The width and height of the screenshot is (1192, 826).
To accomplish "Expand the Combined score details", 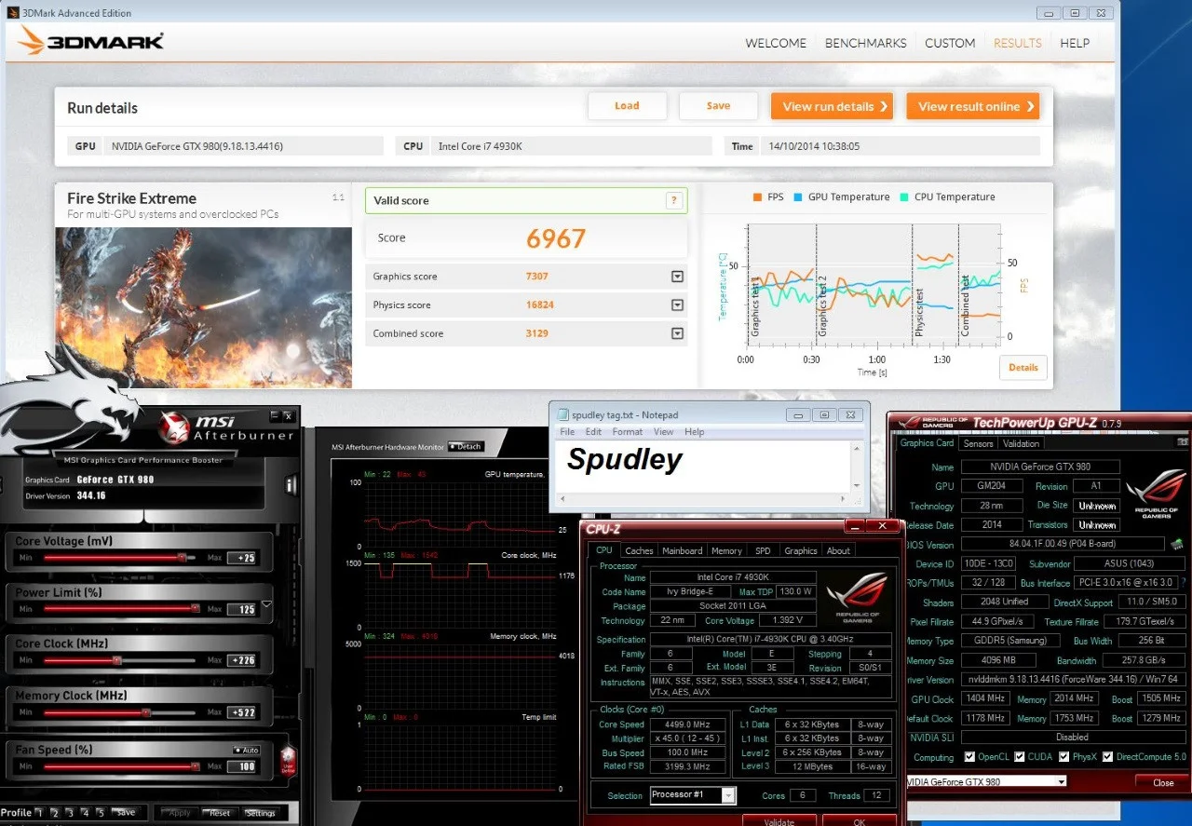I will coord(677,333).
